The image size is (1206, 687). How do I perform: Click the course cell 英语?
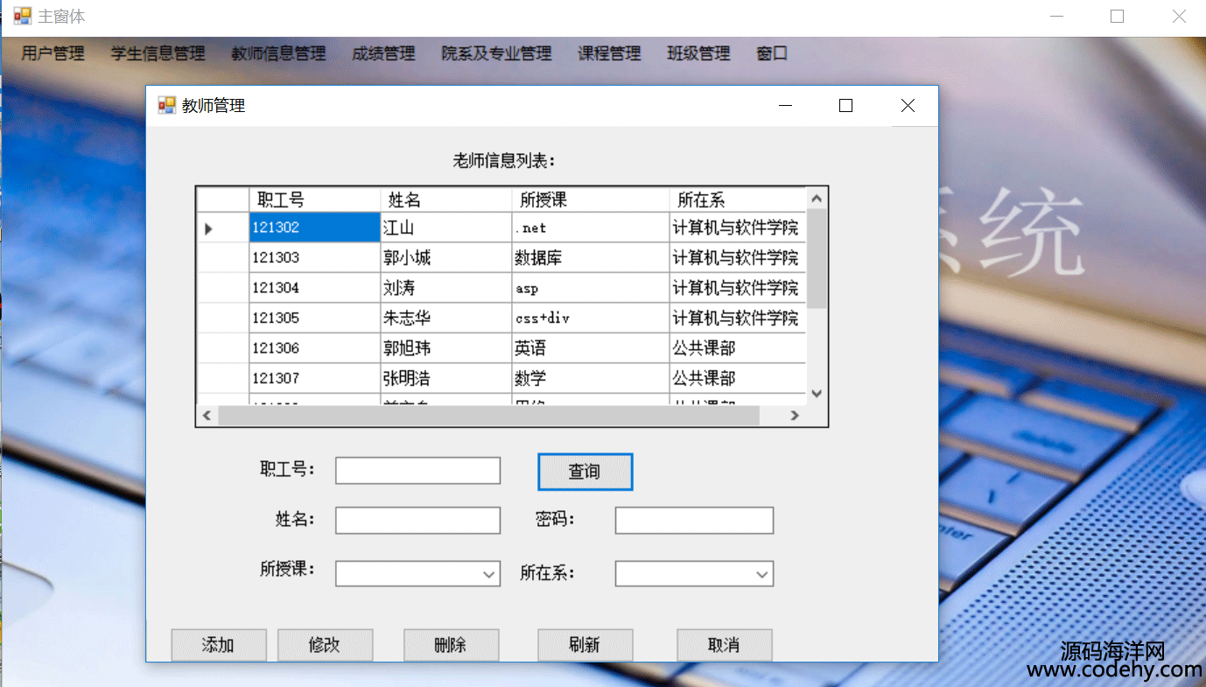[591, 347]
